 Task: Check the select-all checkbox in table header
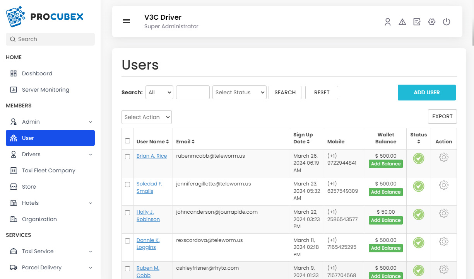128,141
